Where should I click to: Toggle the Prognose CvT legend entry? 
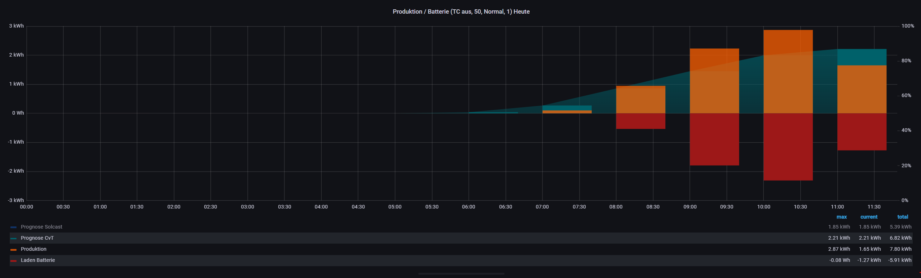click(37, 238)
